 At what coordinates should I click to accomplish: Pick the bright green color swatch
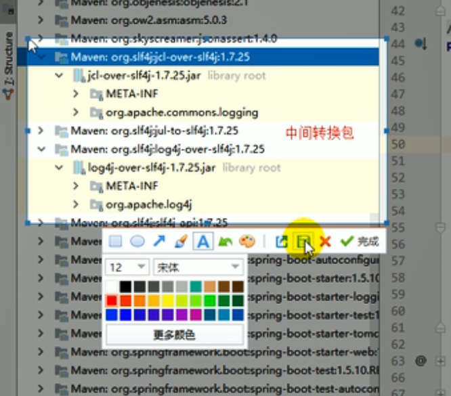point(210,301)
